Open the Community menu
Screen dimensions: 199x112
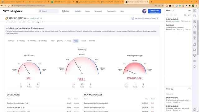click(111, 11)
